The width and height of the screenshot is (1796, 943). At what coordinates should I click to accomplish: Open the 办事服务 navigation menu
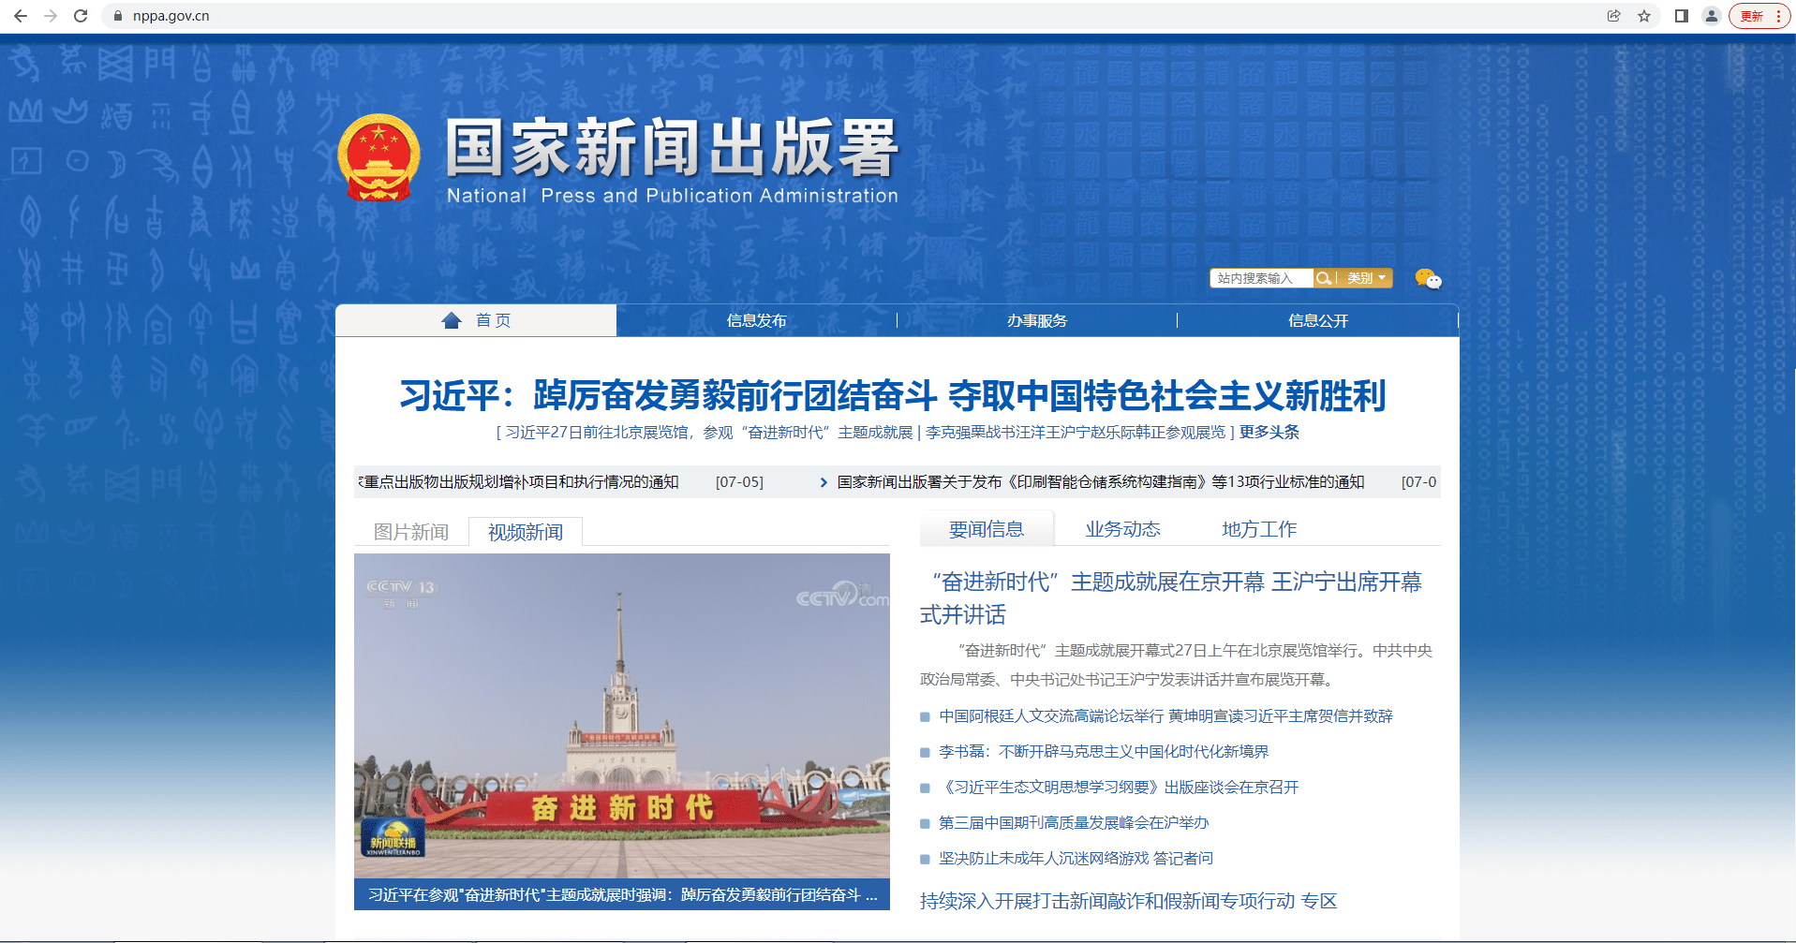pyautogui.click(x=1037, y=319)
